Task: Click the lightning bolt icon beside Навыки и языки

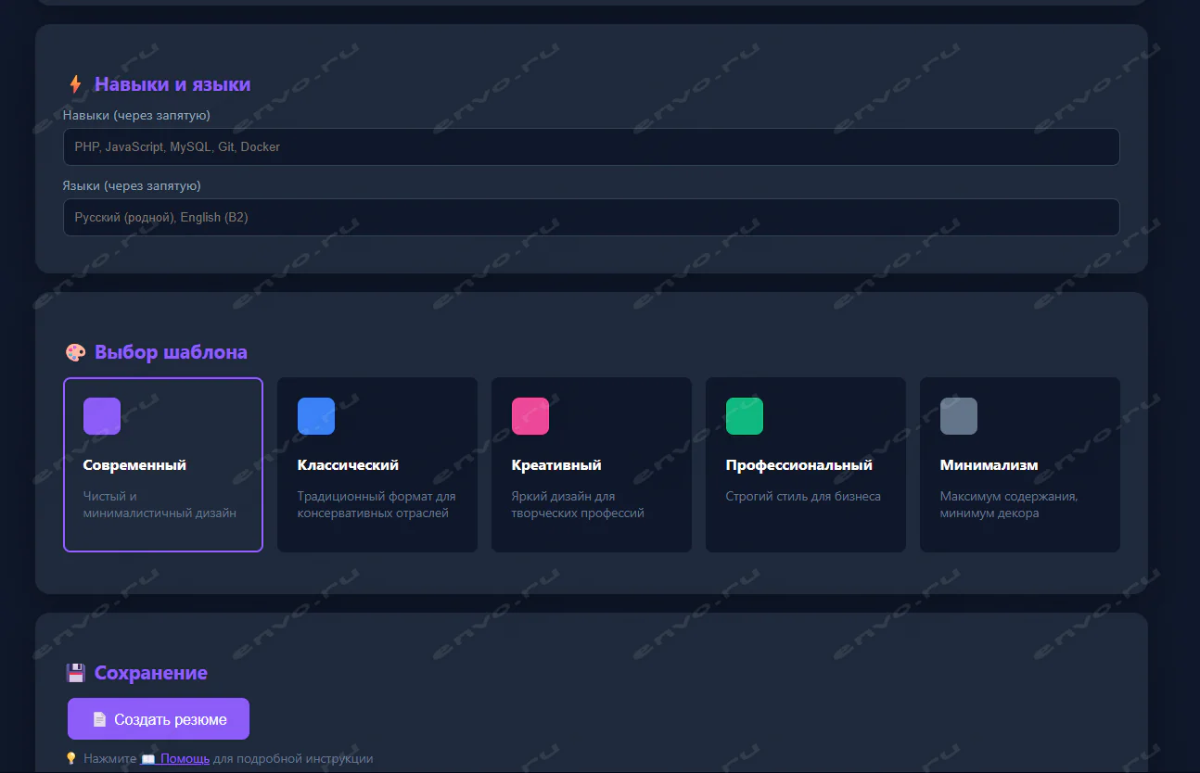Action: (76, 84)
